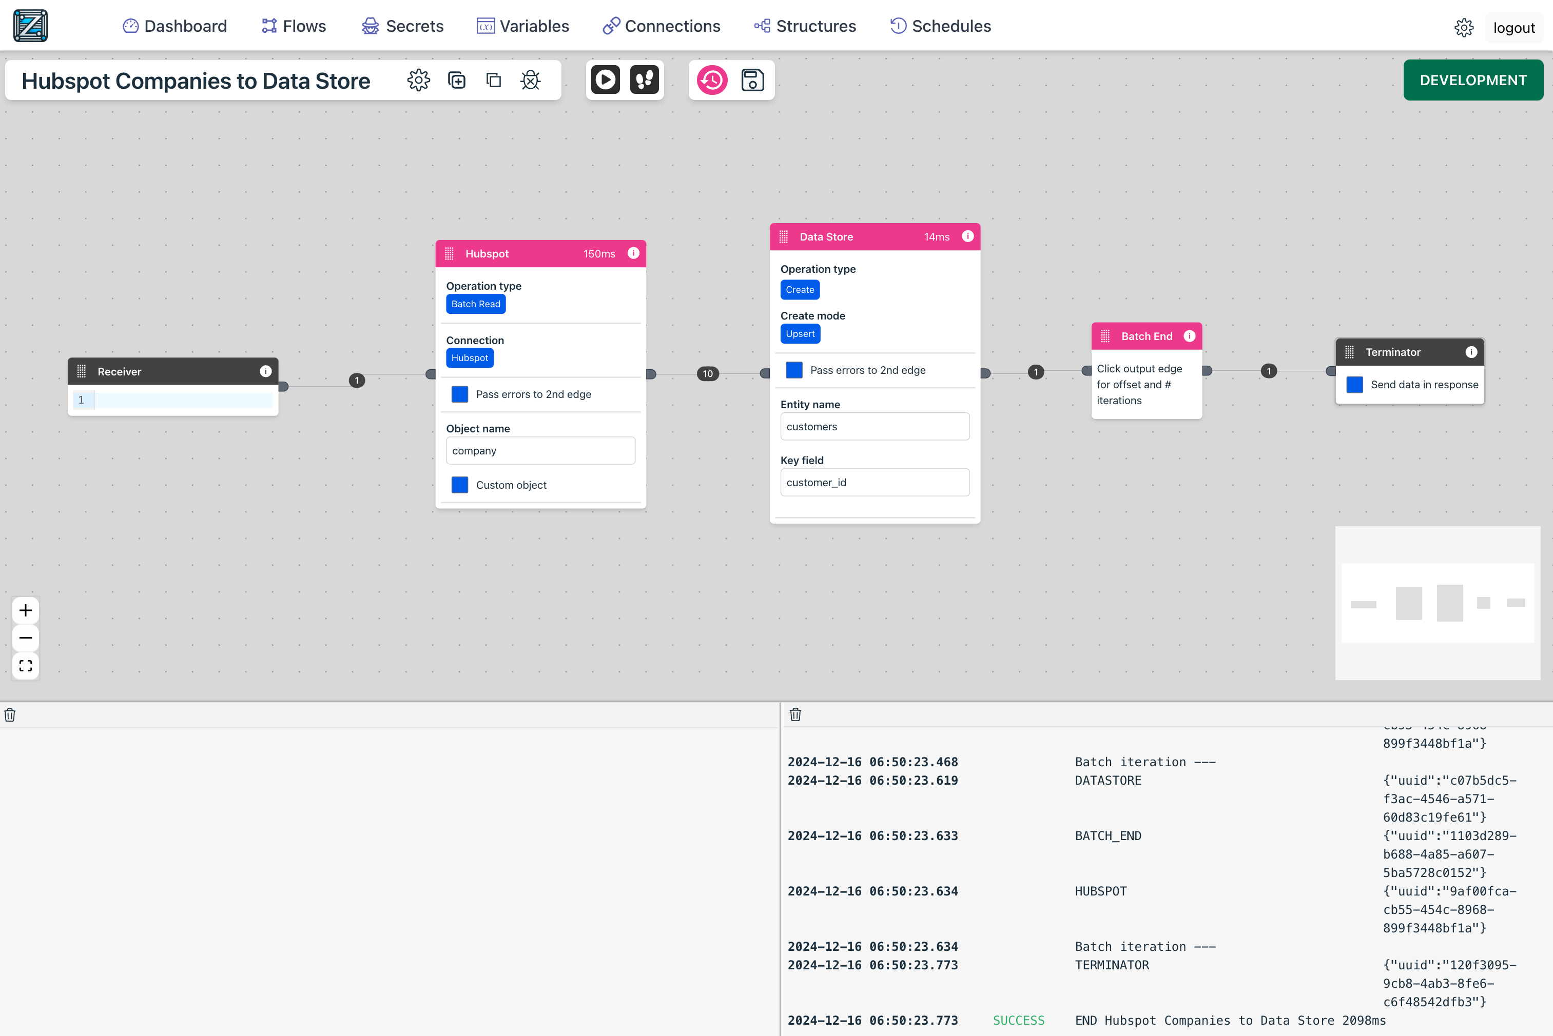Run flow step-by-step with footsteps icon
The height and width of the screenshot is (1036, 1553).
(x=645, y=80)
